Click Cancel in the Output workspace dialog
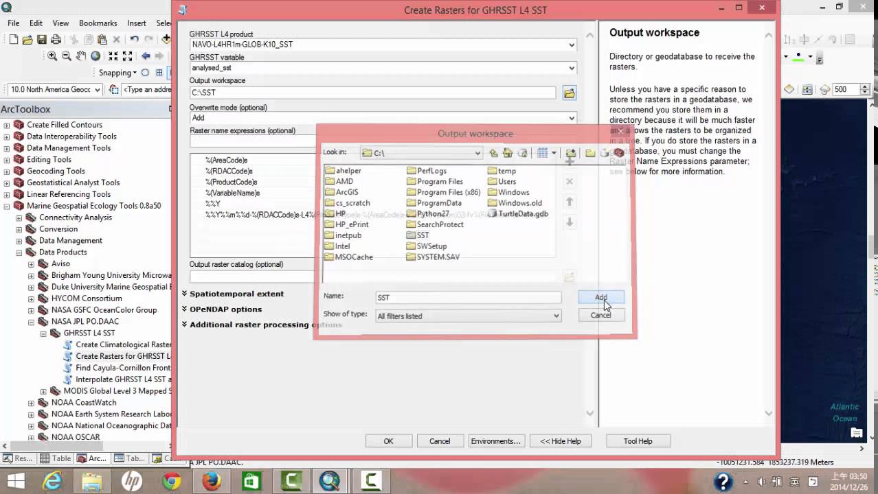The width and height of the screenshot is (878, 494). pos(600,315)
